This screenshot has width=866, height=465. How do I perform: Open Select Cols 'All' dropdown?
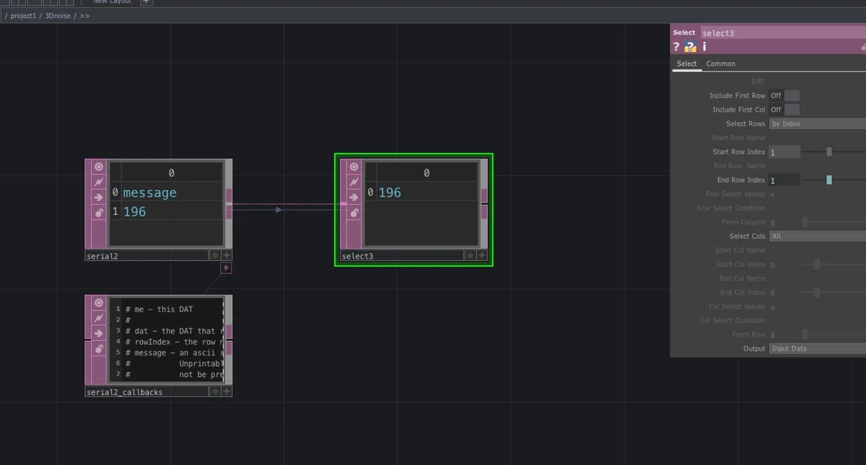click(x=817, y=236)
